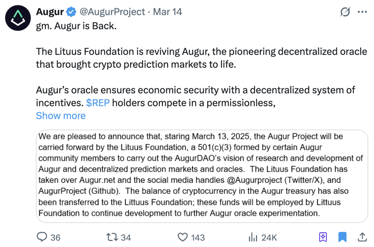
Task: Analyze this post with Grok
Action: [323, 236]
